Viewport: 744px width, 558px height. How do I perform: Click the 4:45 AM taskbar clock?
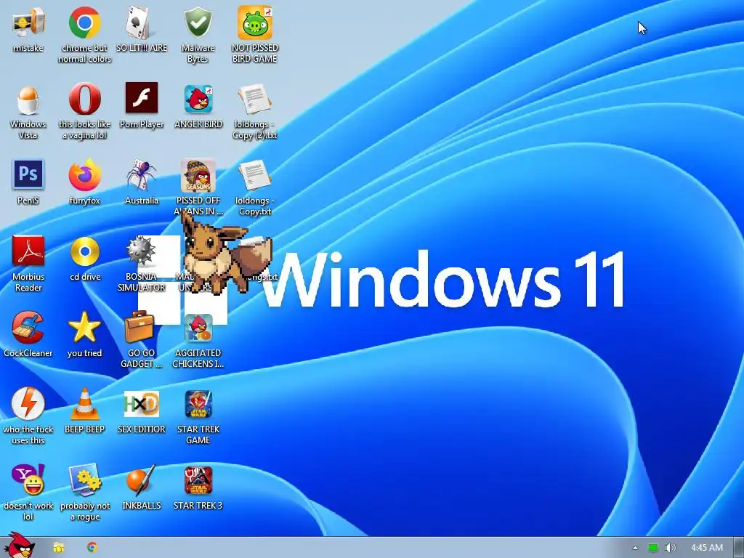click(707, 548)
